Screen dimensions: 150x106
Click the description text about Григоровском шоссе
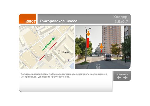click(x=64, y=75)
